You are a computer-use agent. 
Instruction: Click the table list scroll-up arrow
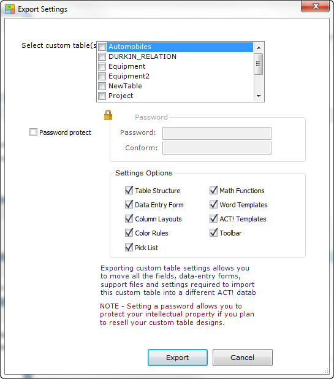click(259, 48)
